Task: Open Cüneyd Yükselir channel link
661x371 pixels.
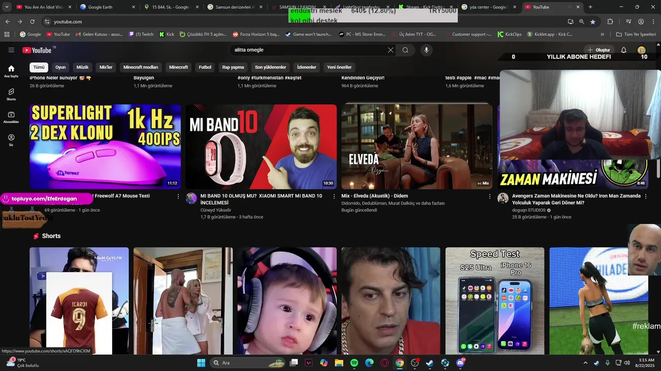Action: pyautogui.click(x=216, y=210)
